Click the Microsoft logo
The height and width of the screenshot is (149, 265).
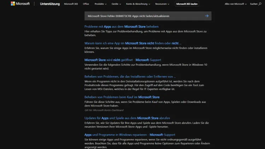pos(20,4)
